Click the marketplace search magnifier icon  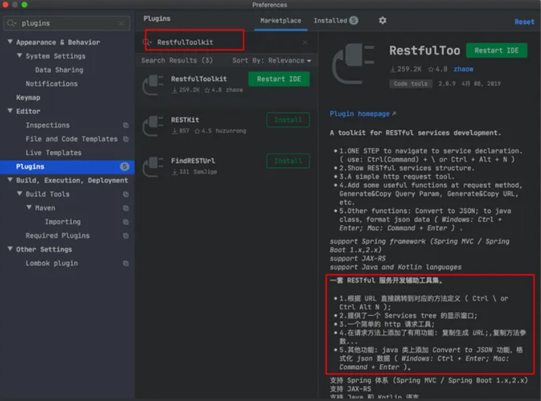[147, 42]
